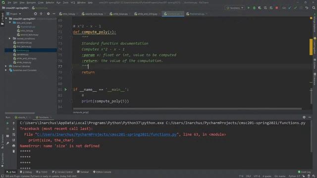Expand Scratches and Consoles node
Viewport: 317px width, 178px height.
[6, 70]
